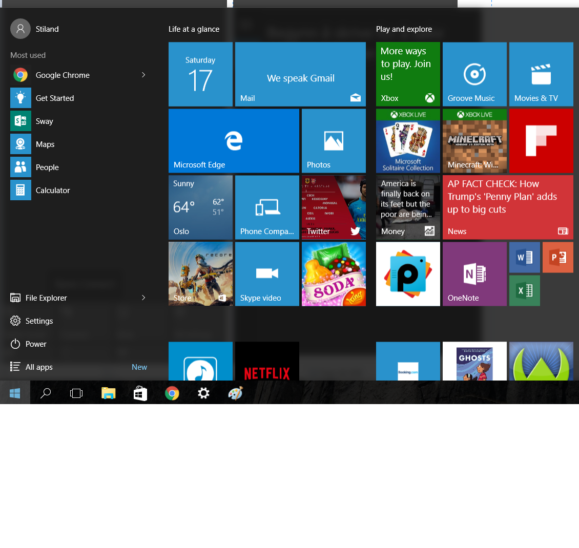Open the Money news tile
The height and width of the screenshot is (548, 579).
tap(408, 207)
